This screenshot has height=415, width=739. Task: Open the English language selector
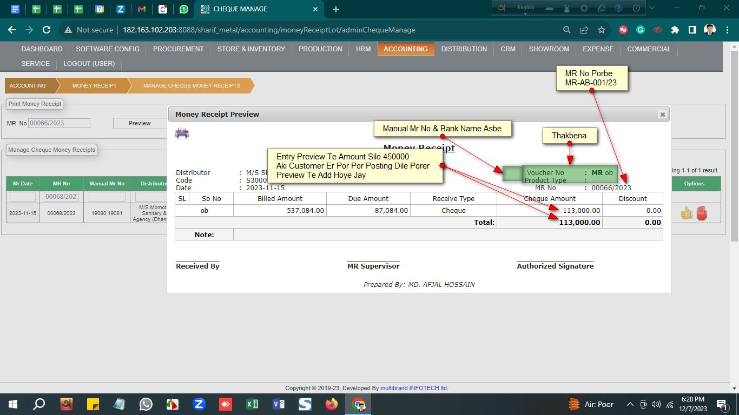pyautogui.click(x=525, y=8)
